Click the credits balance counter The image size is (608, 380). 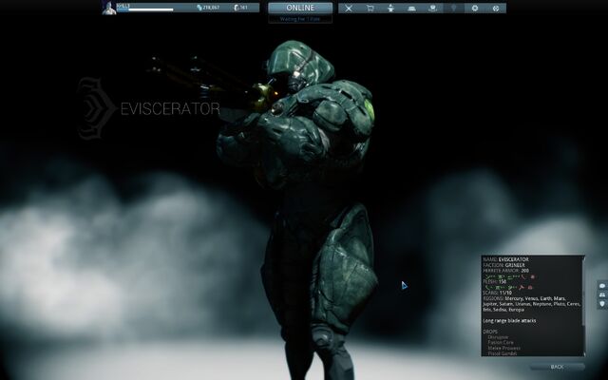pos(208,8)
